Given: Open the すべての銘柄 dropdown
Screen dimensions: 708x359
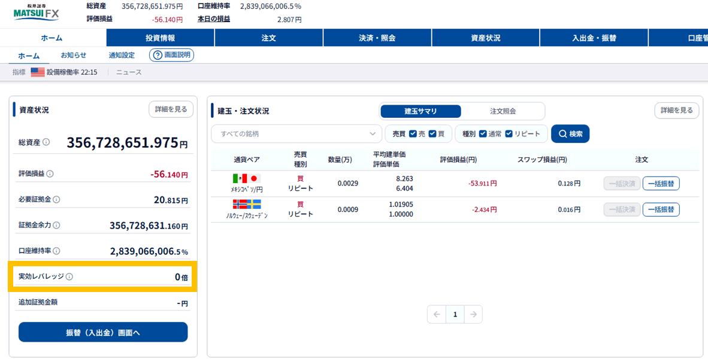Looking at the screenshot, I should pos(296,134).
